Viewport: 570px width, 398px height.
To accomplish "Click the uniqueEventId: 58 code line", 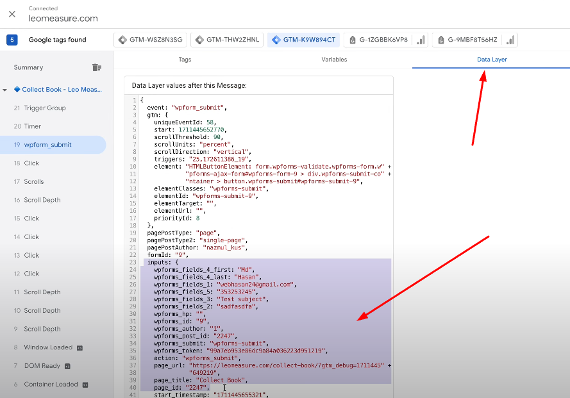I will pyautogui.click(x=185, y=122).
